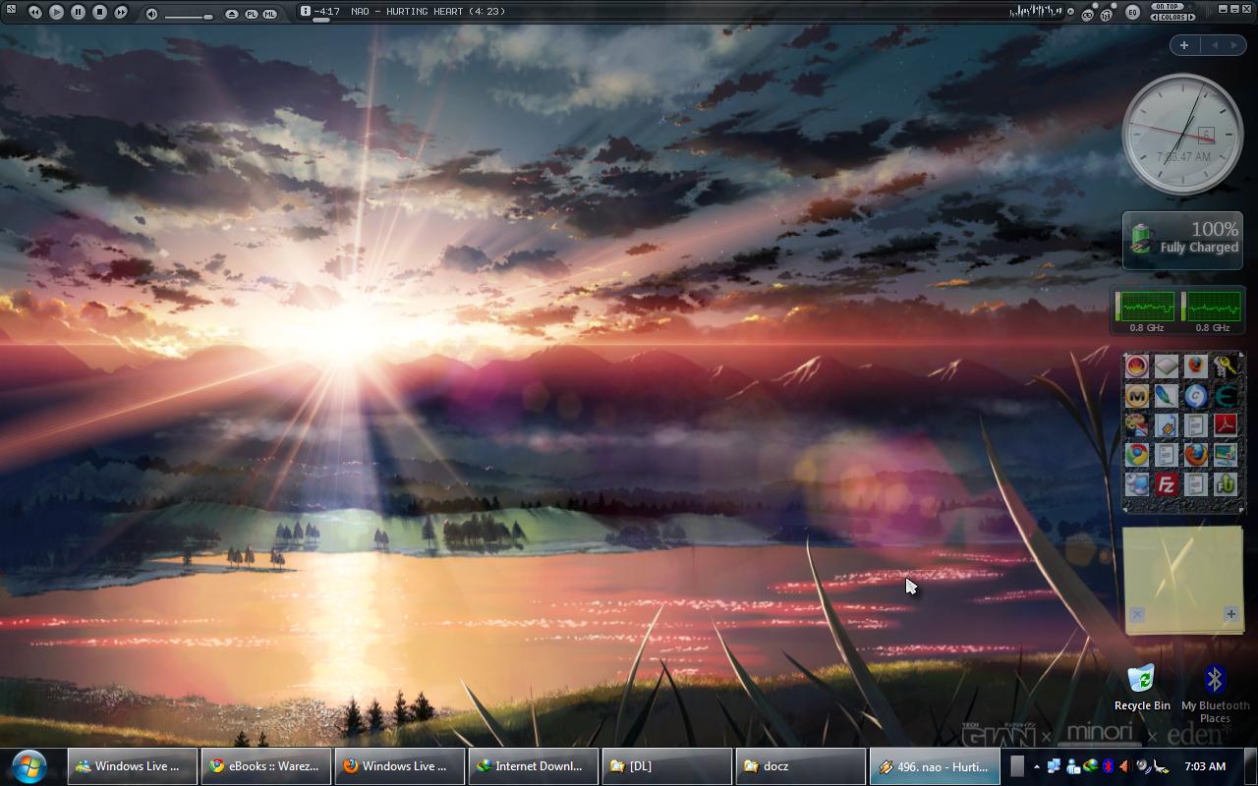Adjust the Winamp volume slider

point(188,16)
